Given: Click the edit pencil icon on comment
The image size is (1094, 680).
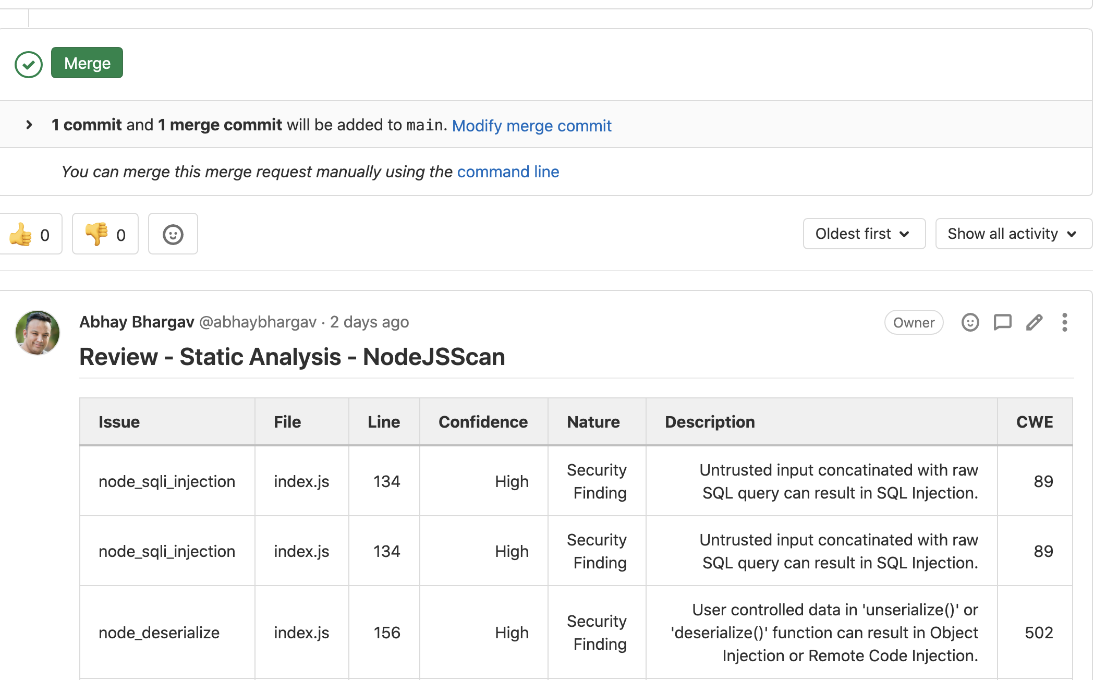Looking at the screenshot, I should pos(1035,322).
